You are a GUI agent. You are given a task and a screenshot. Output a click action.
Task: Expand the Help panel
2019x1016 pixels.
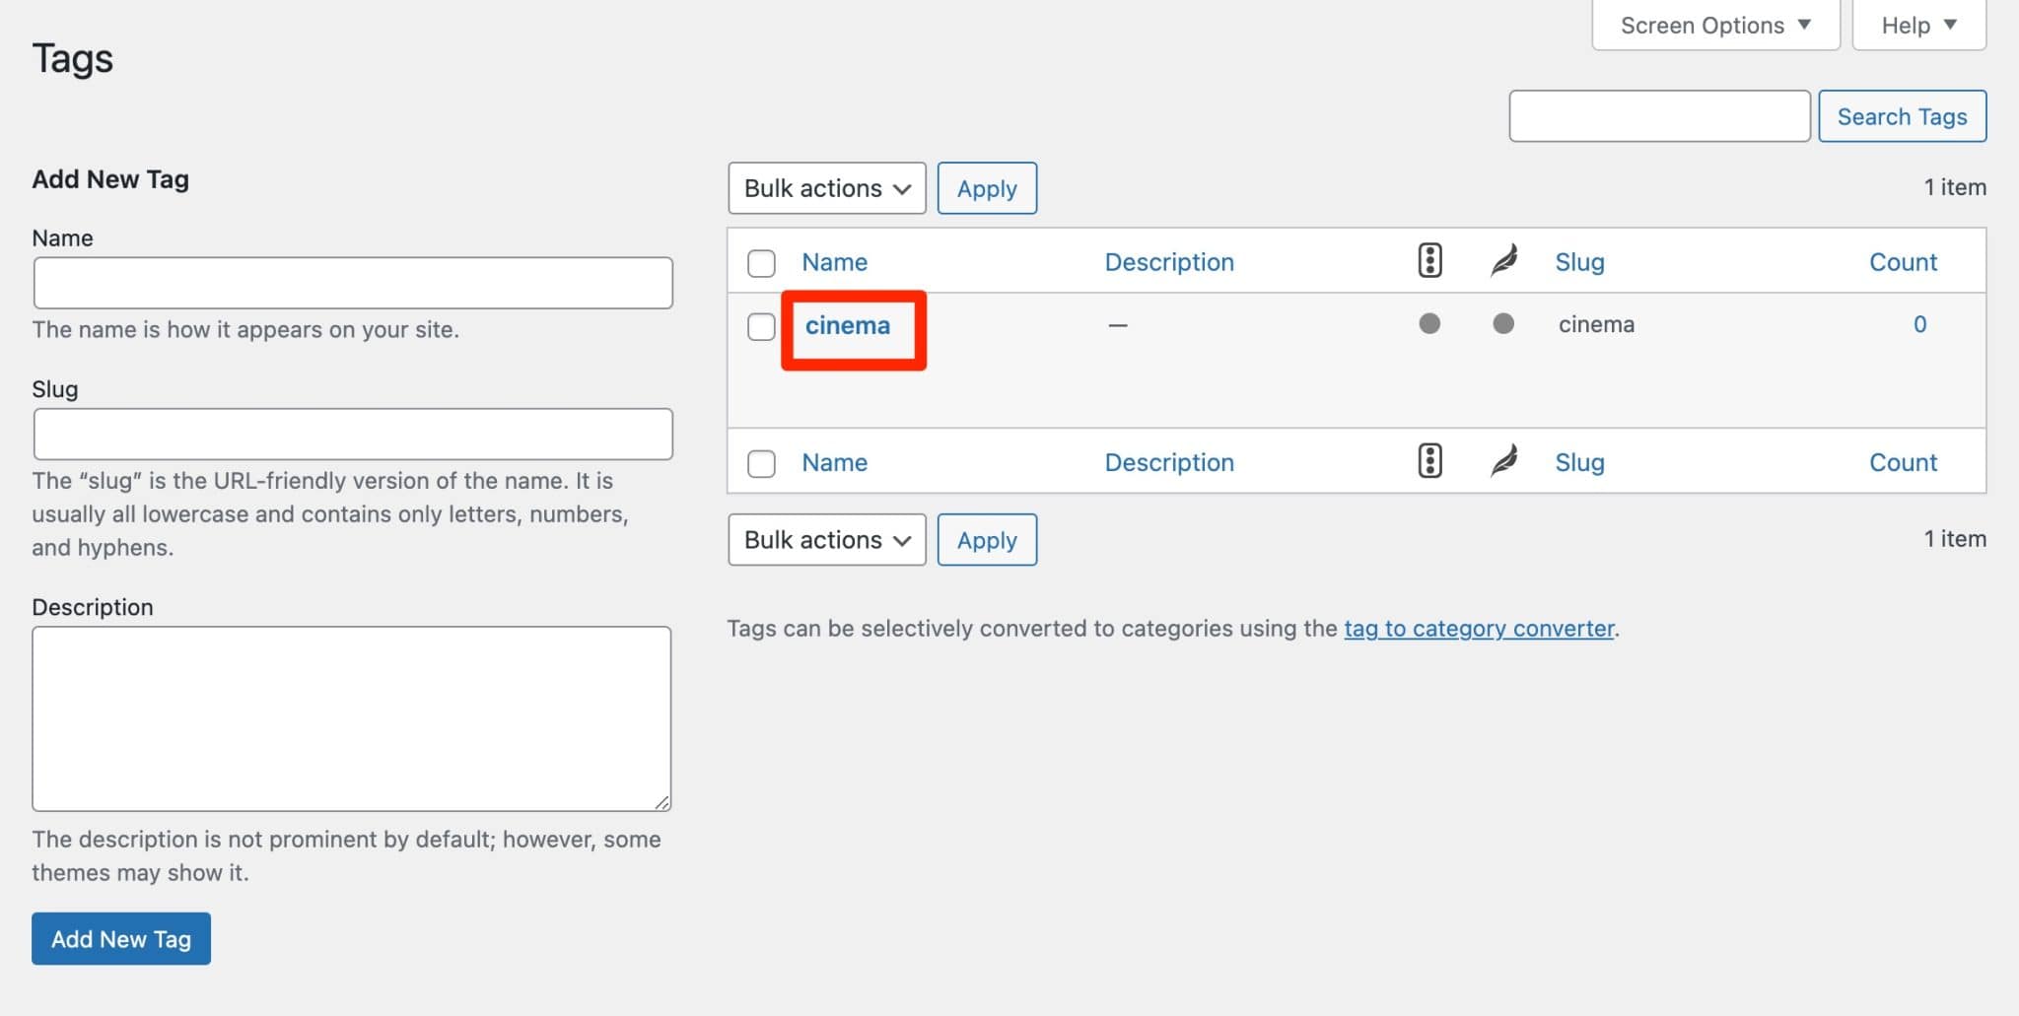1916,24
